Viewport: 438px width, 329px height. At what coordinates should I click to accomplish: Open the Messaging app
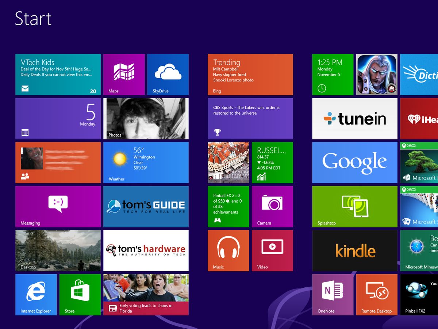tap(58, 206)
